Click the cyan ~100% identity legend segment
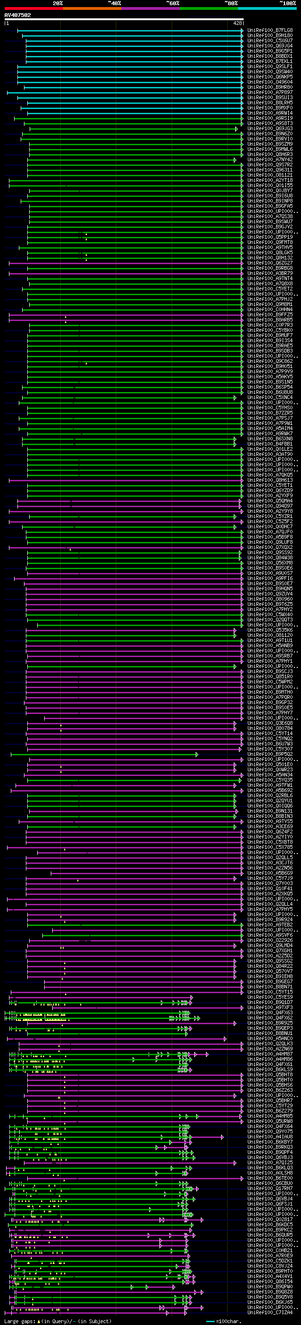This screenshot has width=301, height=1325. tap(267, 8)
